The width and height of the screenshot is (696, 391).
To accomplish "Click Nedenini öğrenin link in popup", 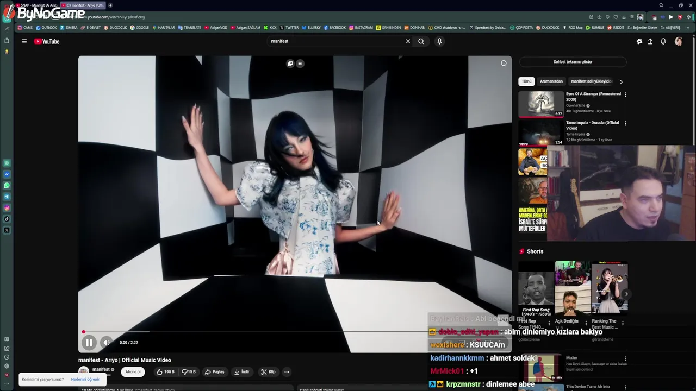I will tap(85, 379).
